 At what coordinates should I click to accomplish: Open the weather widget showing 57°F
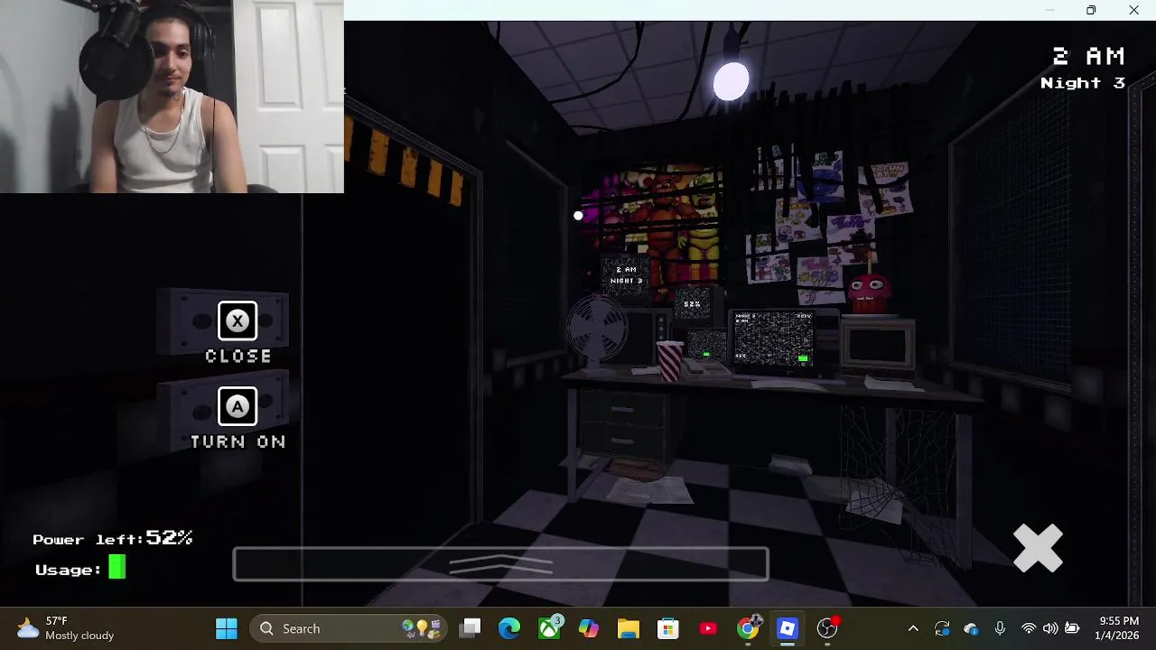65,628
